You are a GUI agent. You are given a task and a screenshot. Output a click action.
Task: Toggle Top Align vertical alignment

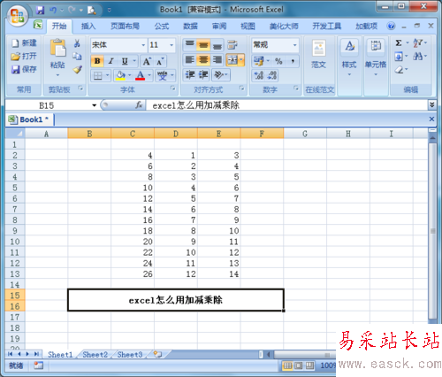[190, 45]
